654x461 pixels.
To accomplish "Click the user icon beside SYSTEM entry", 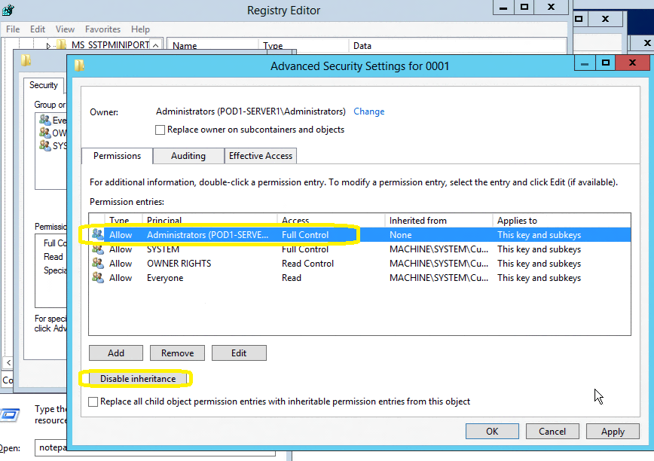I will (98, 249).
